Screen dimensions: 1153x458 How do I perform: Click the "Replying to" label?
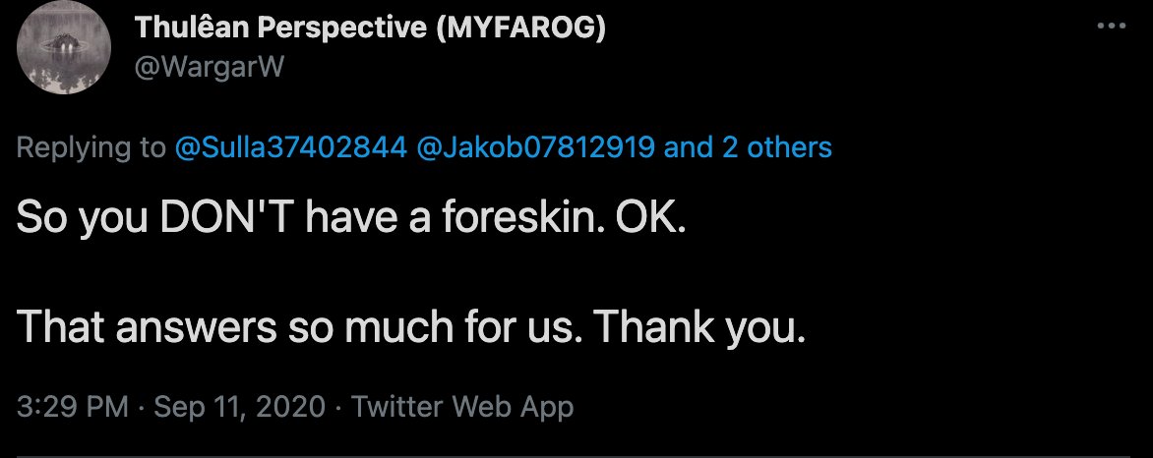(x=91, y=148)
